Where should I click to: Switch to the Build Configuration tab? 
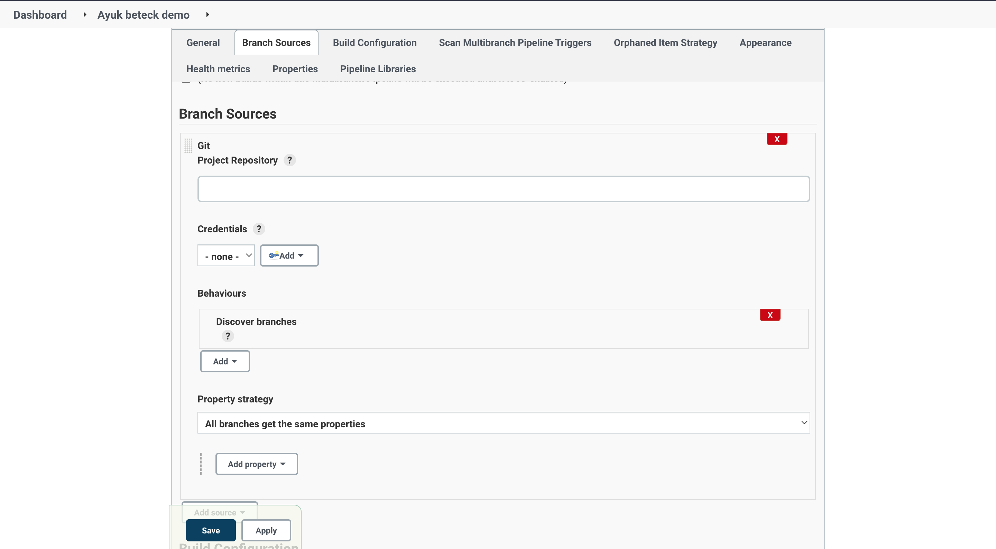tap(374, 43)
